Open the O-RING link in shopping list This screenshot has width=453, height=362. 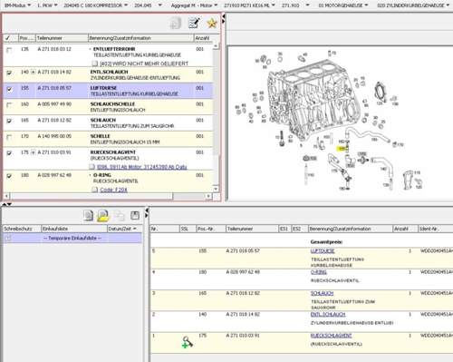click(x=319, y=272)
